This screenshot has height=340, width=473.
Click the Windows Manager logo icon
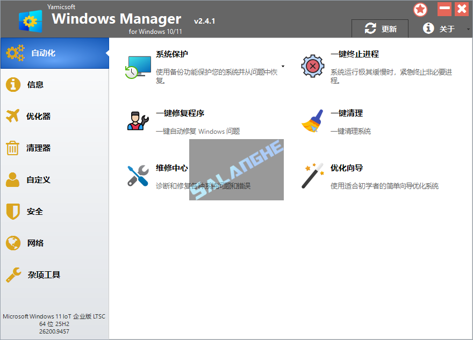click(30, 21)
